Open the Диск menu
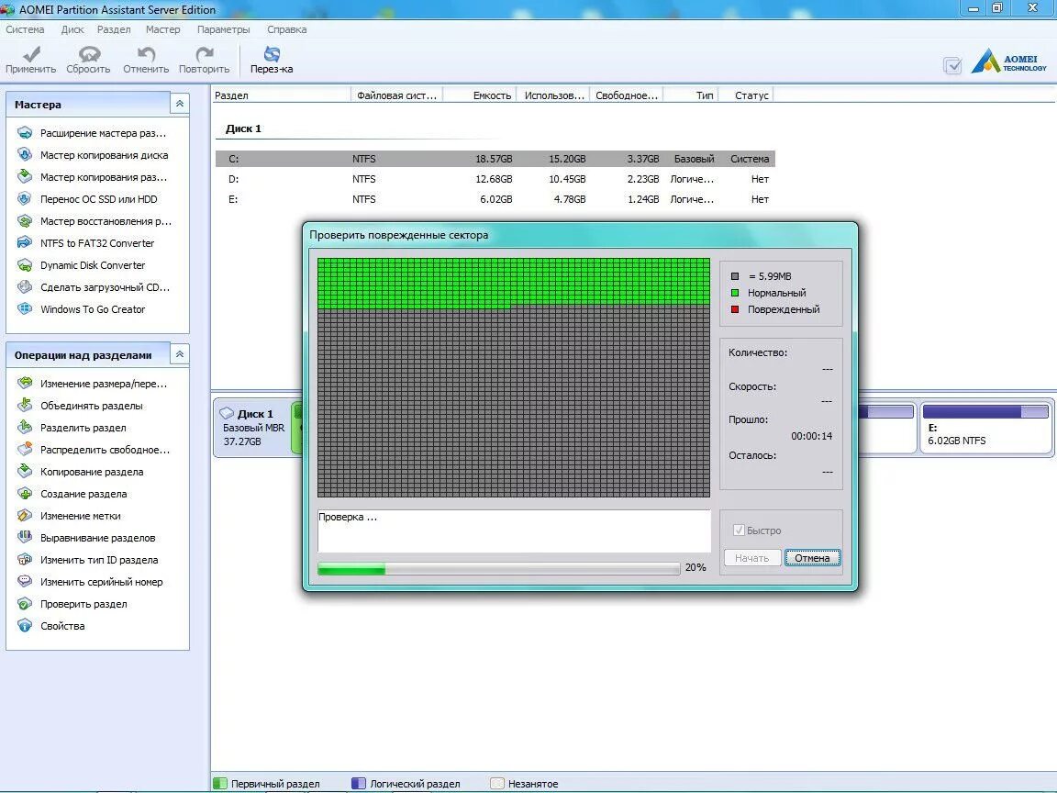Image resolution: width=1057 pixels, height=793 pixels. [x=72, y=29]
